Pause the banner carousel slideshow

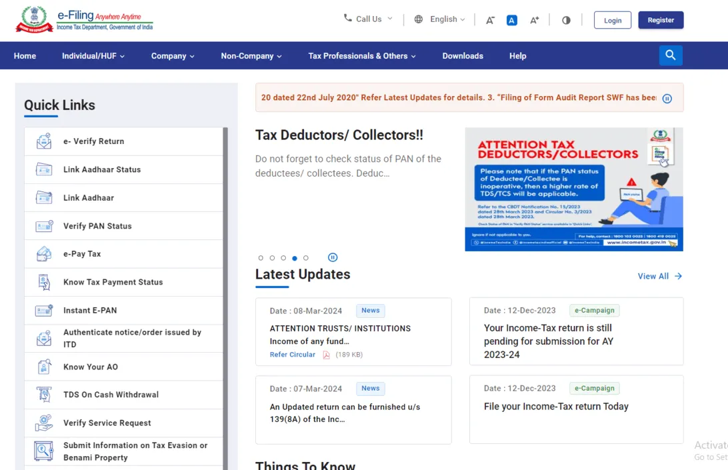point(333,257)
